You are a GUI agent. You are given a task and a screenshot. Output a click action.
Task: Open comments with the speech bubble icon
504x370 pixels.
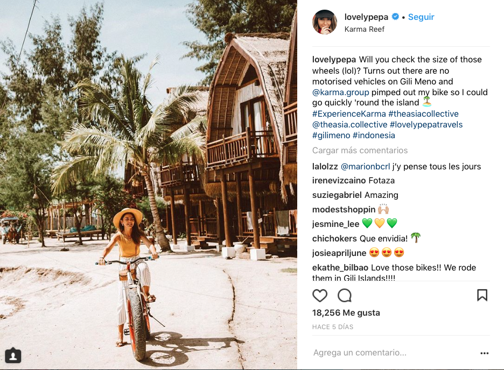coord(344,295)
